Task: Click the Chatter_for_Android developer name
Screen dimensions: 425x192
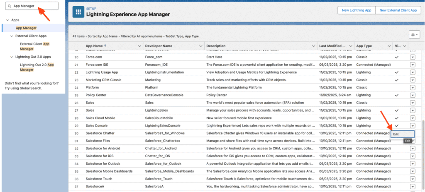Action: 161,149
